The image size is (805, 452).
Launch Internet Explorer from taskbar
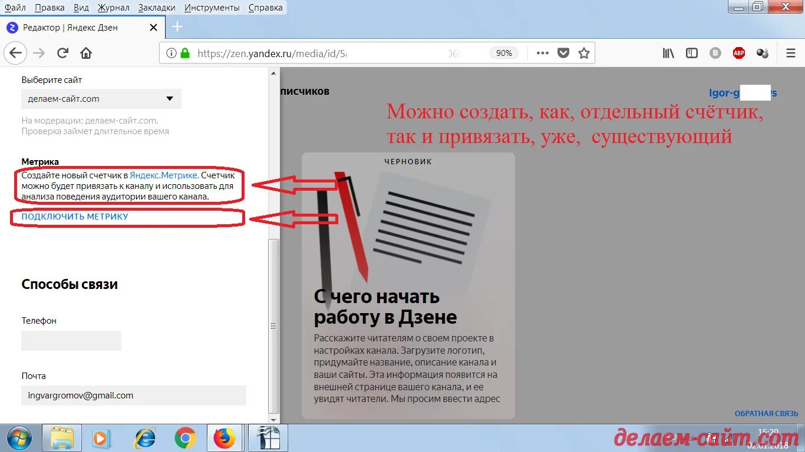[144, 438]
